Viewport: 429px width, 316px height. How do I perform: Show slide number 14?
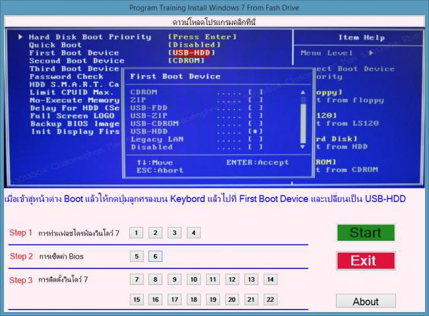(271, 279)
